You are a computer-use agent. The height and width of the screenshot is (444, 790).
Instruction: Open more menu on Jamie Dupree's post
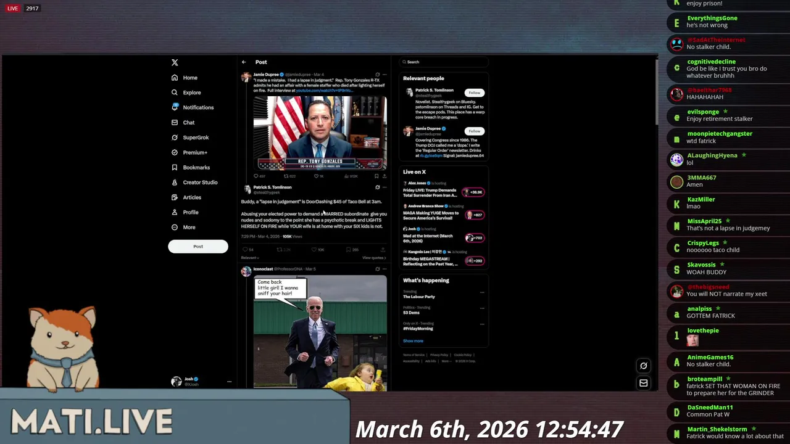click(x=385, y=75)
